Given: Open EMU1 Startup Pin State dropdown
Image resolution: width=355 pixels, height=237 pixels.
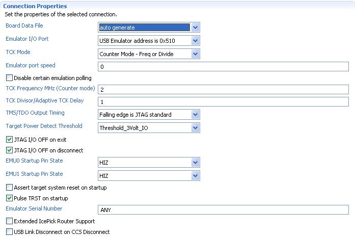Looking at the screenshot, I should pyautogui.click(x=196, y=175).
